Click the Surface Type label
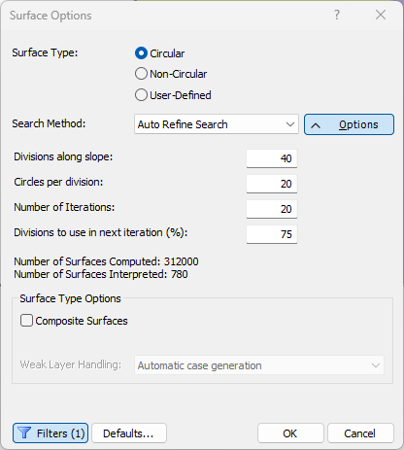Viewport: 404px width, 450px height. [45, 52]
